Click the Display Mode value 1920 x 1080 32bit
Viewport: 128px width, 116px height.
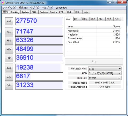105,83
